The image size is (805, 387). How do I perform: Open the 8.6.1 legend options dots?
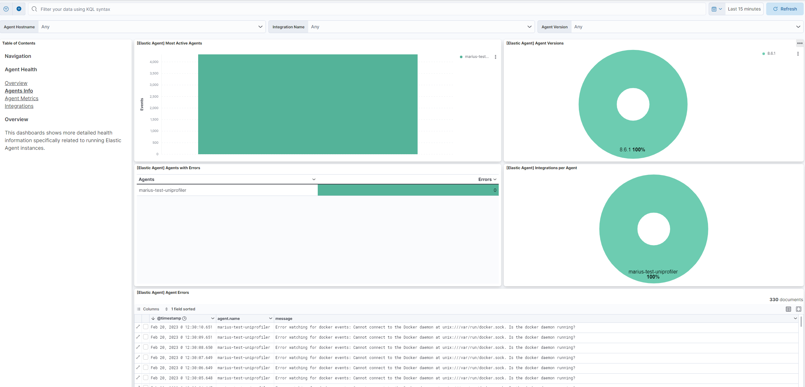tap(798, 54)
